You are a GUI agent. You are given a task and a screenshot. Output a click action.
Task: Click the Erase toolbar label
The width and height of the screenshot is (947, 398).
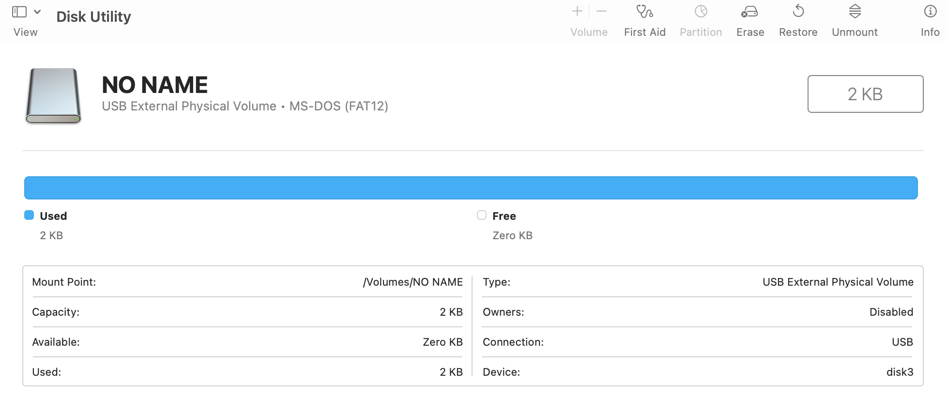coord(750,32)
